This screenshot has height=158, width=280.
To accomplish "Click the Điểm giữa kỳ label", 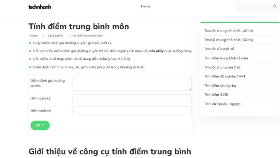I will point(41,98).
